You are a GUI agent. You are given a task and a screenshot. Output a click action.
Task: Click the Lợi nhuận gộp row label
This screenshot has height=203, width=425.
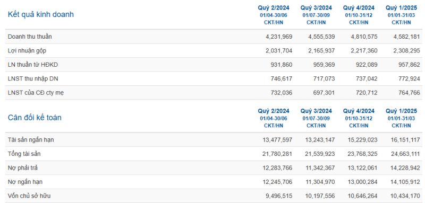(x=27, y=50)
